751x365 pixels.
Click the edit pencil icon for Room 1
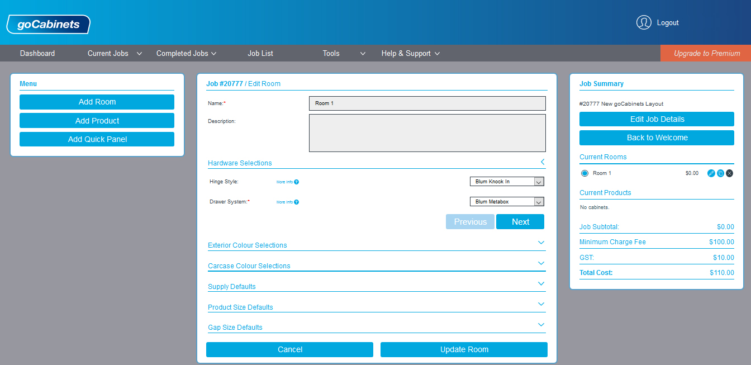tap(711, 173)
